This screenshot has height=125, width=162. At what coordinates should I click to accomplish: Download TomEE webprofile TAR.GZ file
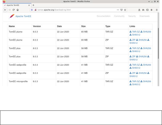coord(135,65)
